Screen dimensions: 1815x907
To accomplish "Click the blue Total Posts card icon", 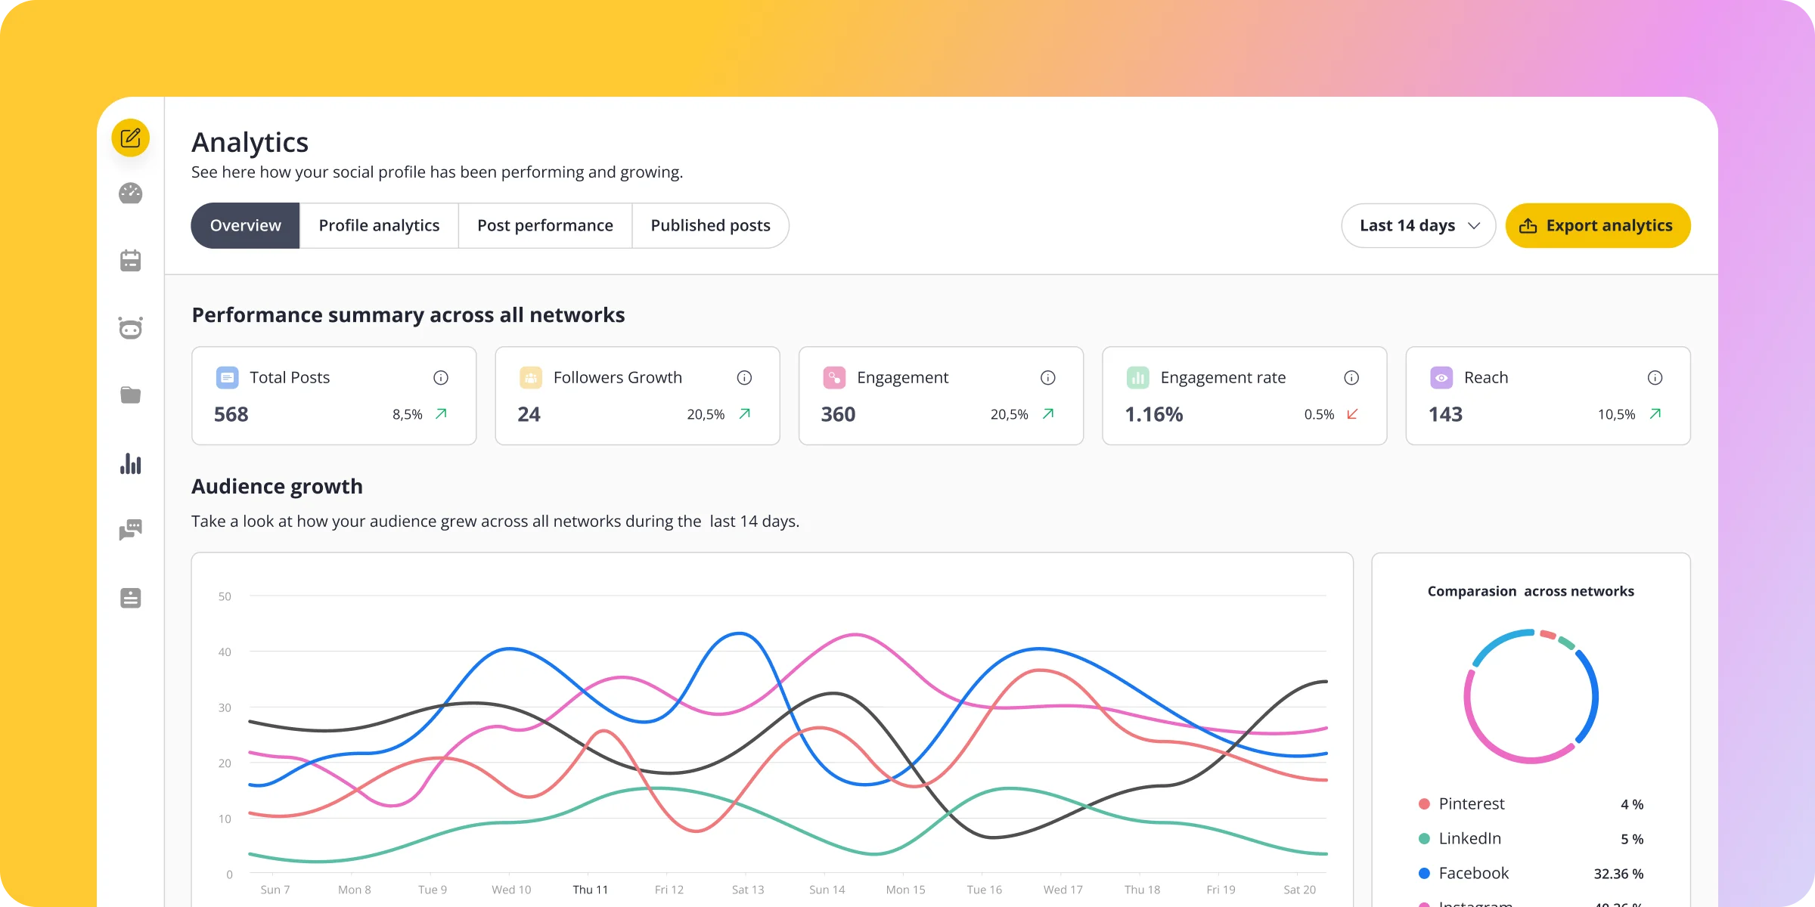I will [228, 377].
